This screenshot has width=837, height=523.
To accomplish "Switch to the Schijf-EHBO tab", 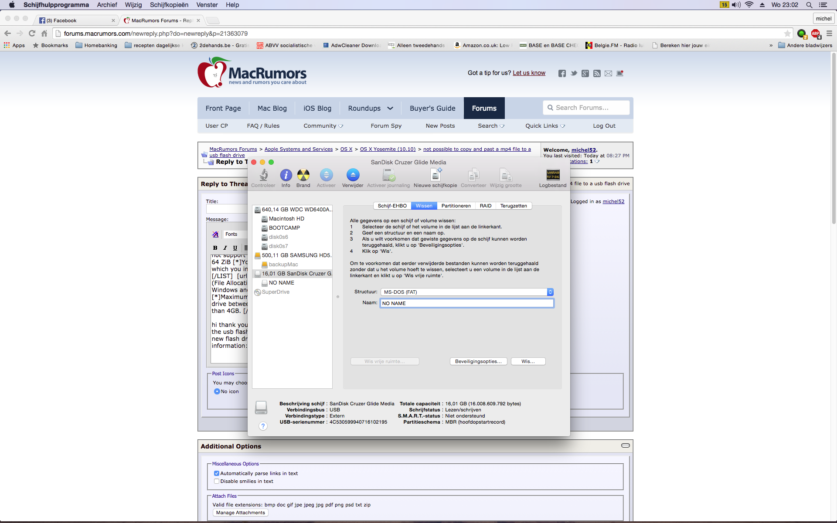I will [392, 206].
